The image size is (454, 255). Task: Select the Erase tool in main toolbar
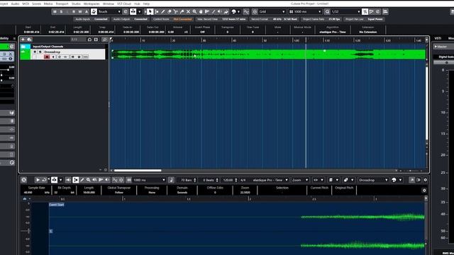click(x=170, y=11)
